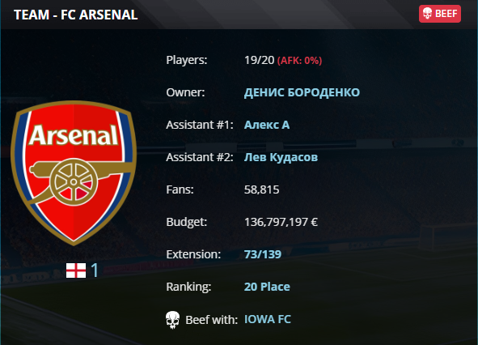Click the budget amount 136,797,197 €
Viewport: 478px width, 345px height.
281,222
